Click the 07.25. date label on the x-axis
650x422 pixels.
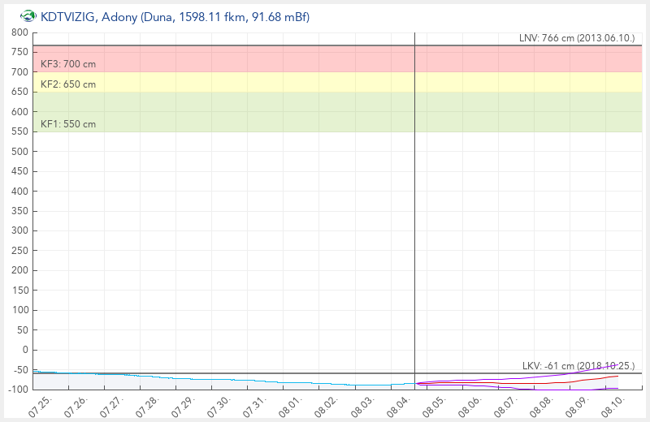tap(40, 406)
